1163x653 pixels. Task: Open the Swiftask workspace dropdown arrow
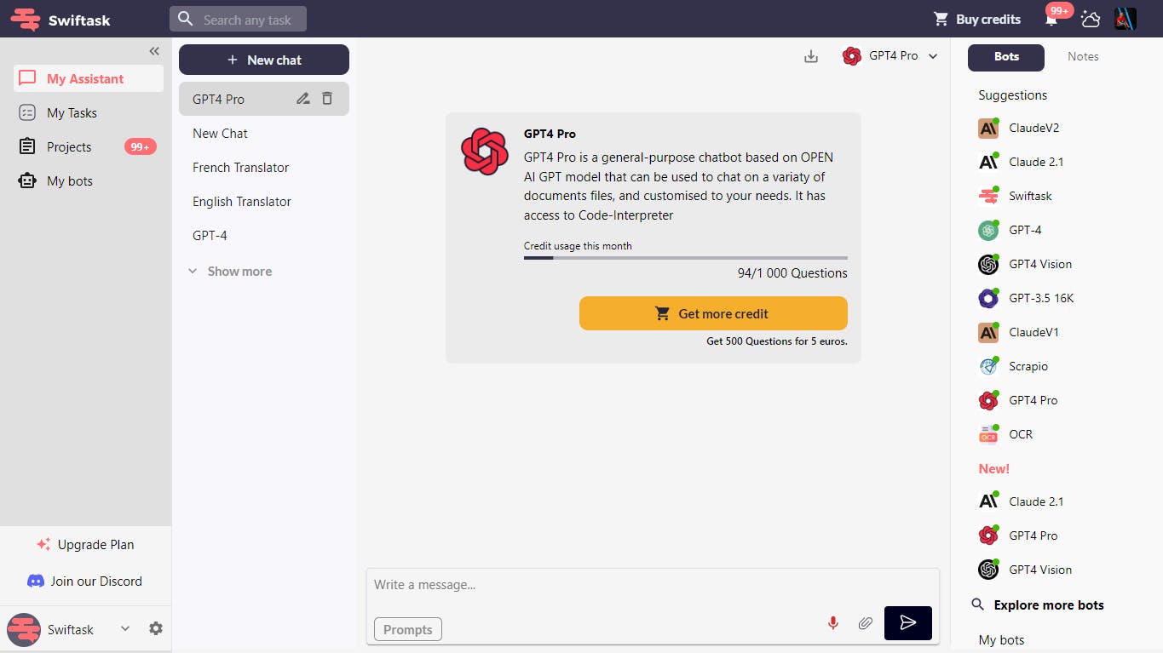pyautogui.click(x=125, y=629)
